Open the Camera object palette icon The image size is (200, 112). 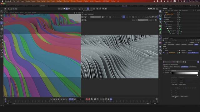(x=160, y=50)
